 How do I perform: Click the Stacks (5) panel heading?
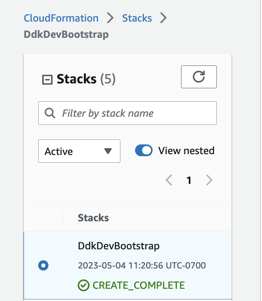(86, 79)
